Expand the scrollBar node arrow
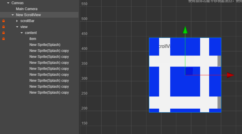Viewport: 242px width, 134px height. tap(17, 21)
